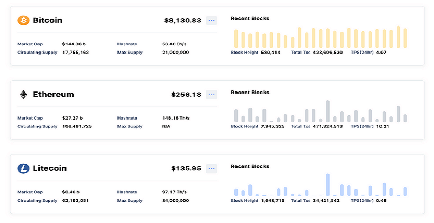434x223 pixels.
Task: Select the last yellow Bitcoin block bar
Action: coord(405,38)
